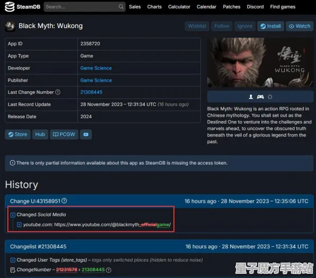Click the Install button

click(x=270, y=26)
